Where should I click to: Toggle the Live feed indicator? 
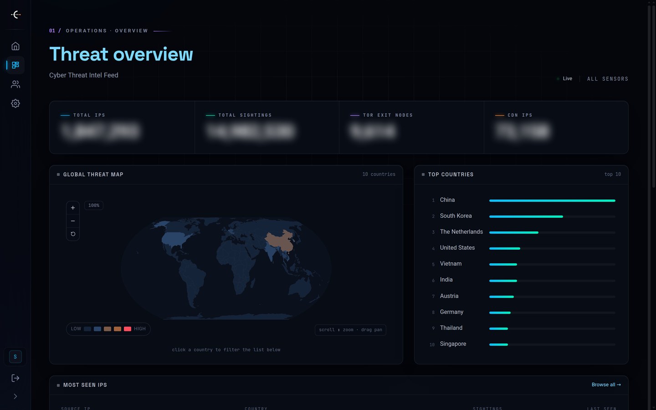[x=564, y=79]
